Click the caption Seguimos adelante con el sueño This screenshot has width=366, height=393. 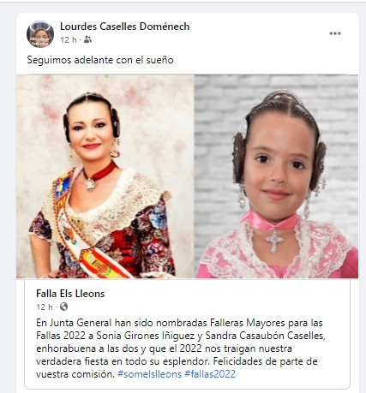coord(100,60)
